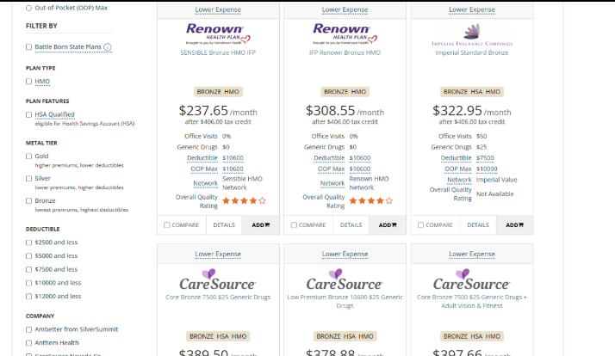This screenshot has width=615, height=356.
Task: Select Out-of-Pocket (OOP) Max sort option
Action: point(28,8)
